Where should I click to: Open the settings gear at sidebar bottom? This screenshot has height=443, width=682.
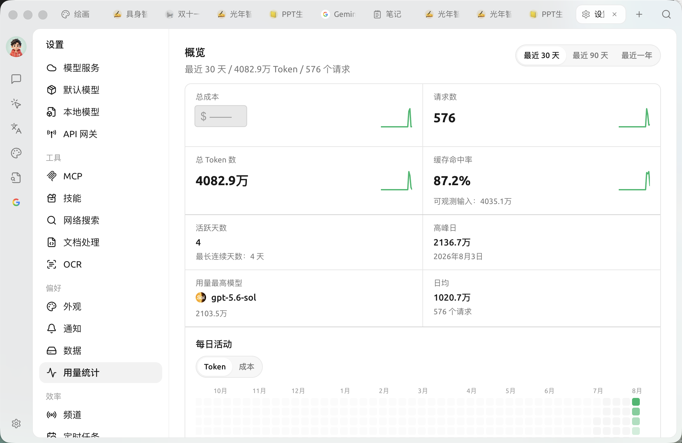(x=16, y=424)
